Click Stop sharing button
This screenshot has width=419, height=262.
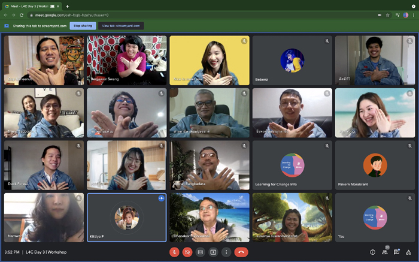[83, 26]
